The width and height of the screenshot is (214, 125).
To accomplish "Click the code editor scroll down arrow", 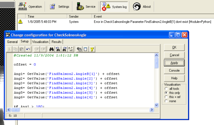I will pos(156,105).
